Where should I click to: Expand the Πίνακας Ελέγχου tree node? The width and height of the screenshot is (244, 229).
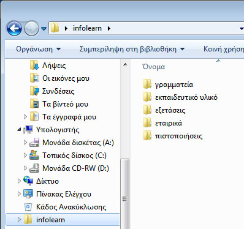coord(19,194)
